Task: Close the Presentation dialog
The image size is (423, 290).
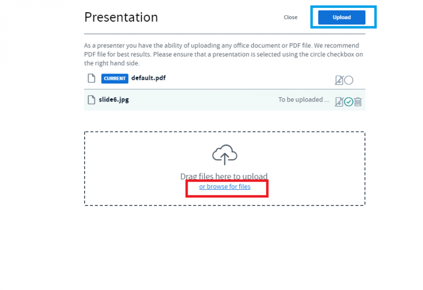Action: tap(290, 17)
